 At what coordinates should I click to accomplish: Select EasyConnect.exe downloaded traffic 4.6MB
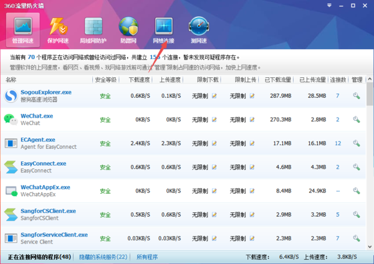(x=284, y=167)
